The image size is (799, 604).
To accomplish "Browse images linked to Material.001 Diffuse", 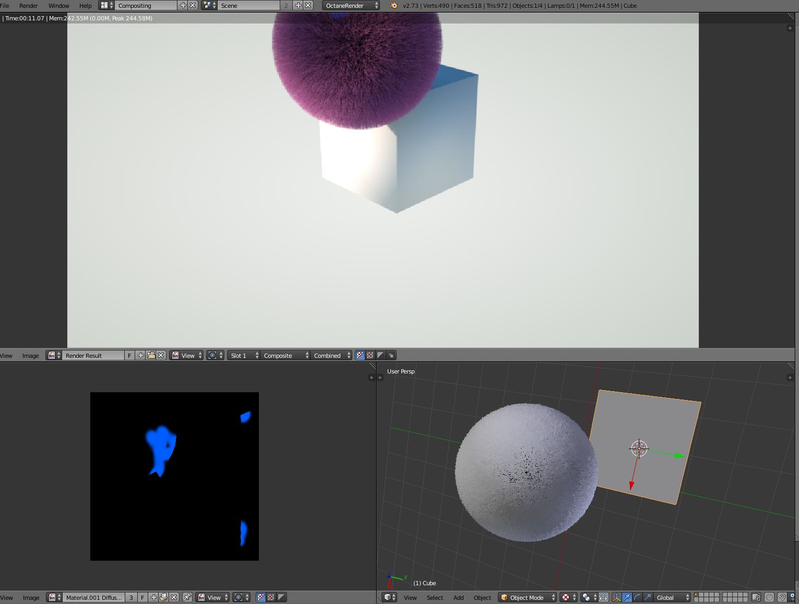I will click(x=54, y=597).
